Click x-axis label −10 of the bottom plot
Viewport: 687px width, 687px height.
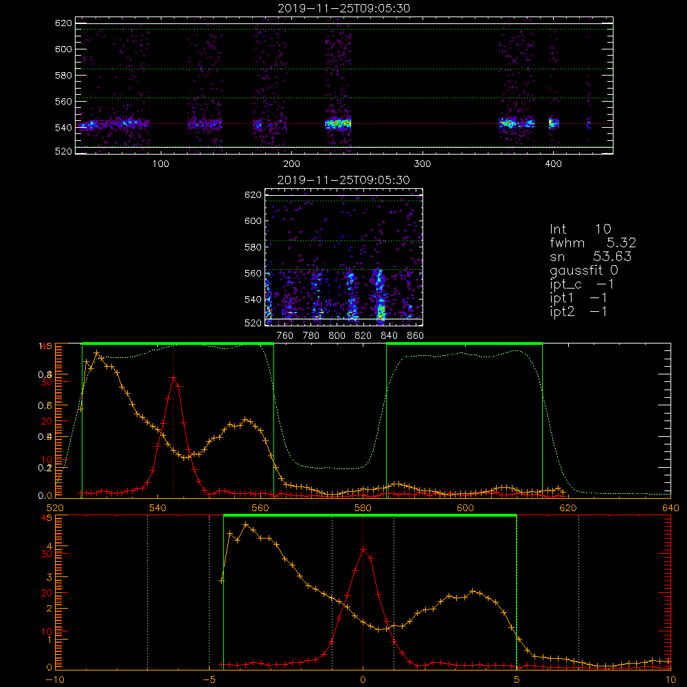(55, 680)
